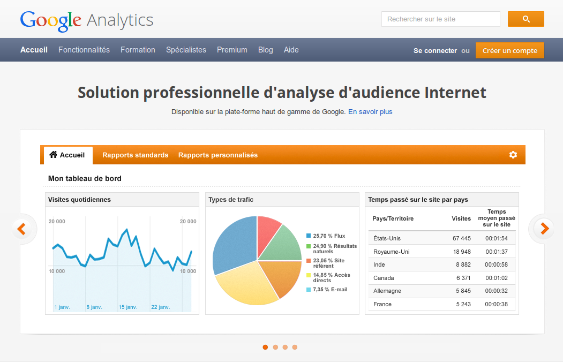
Task: Select the Inde row
Action: click(x=442, y=264)
